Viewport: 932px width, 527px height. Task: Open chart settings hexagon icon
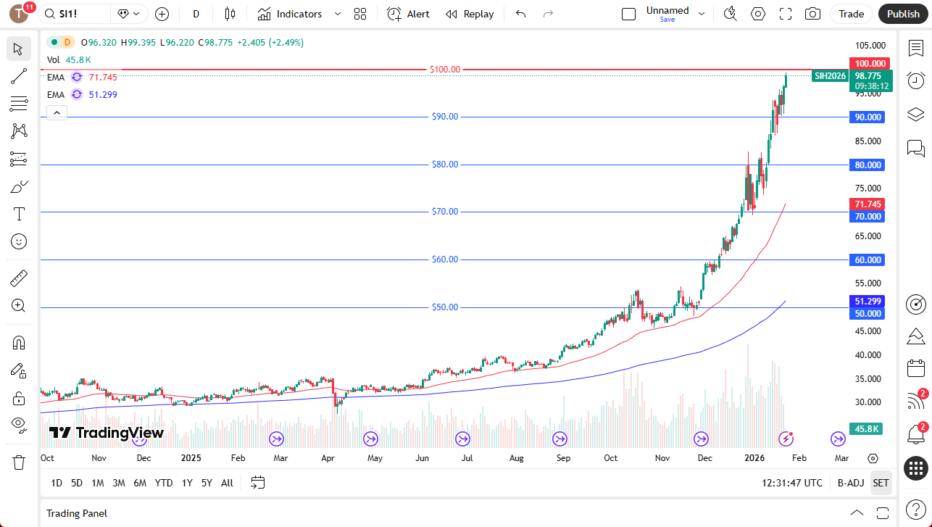[758, 14]
